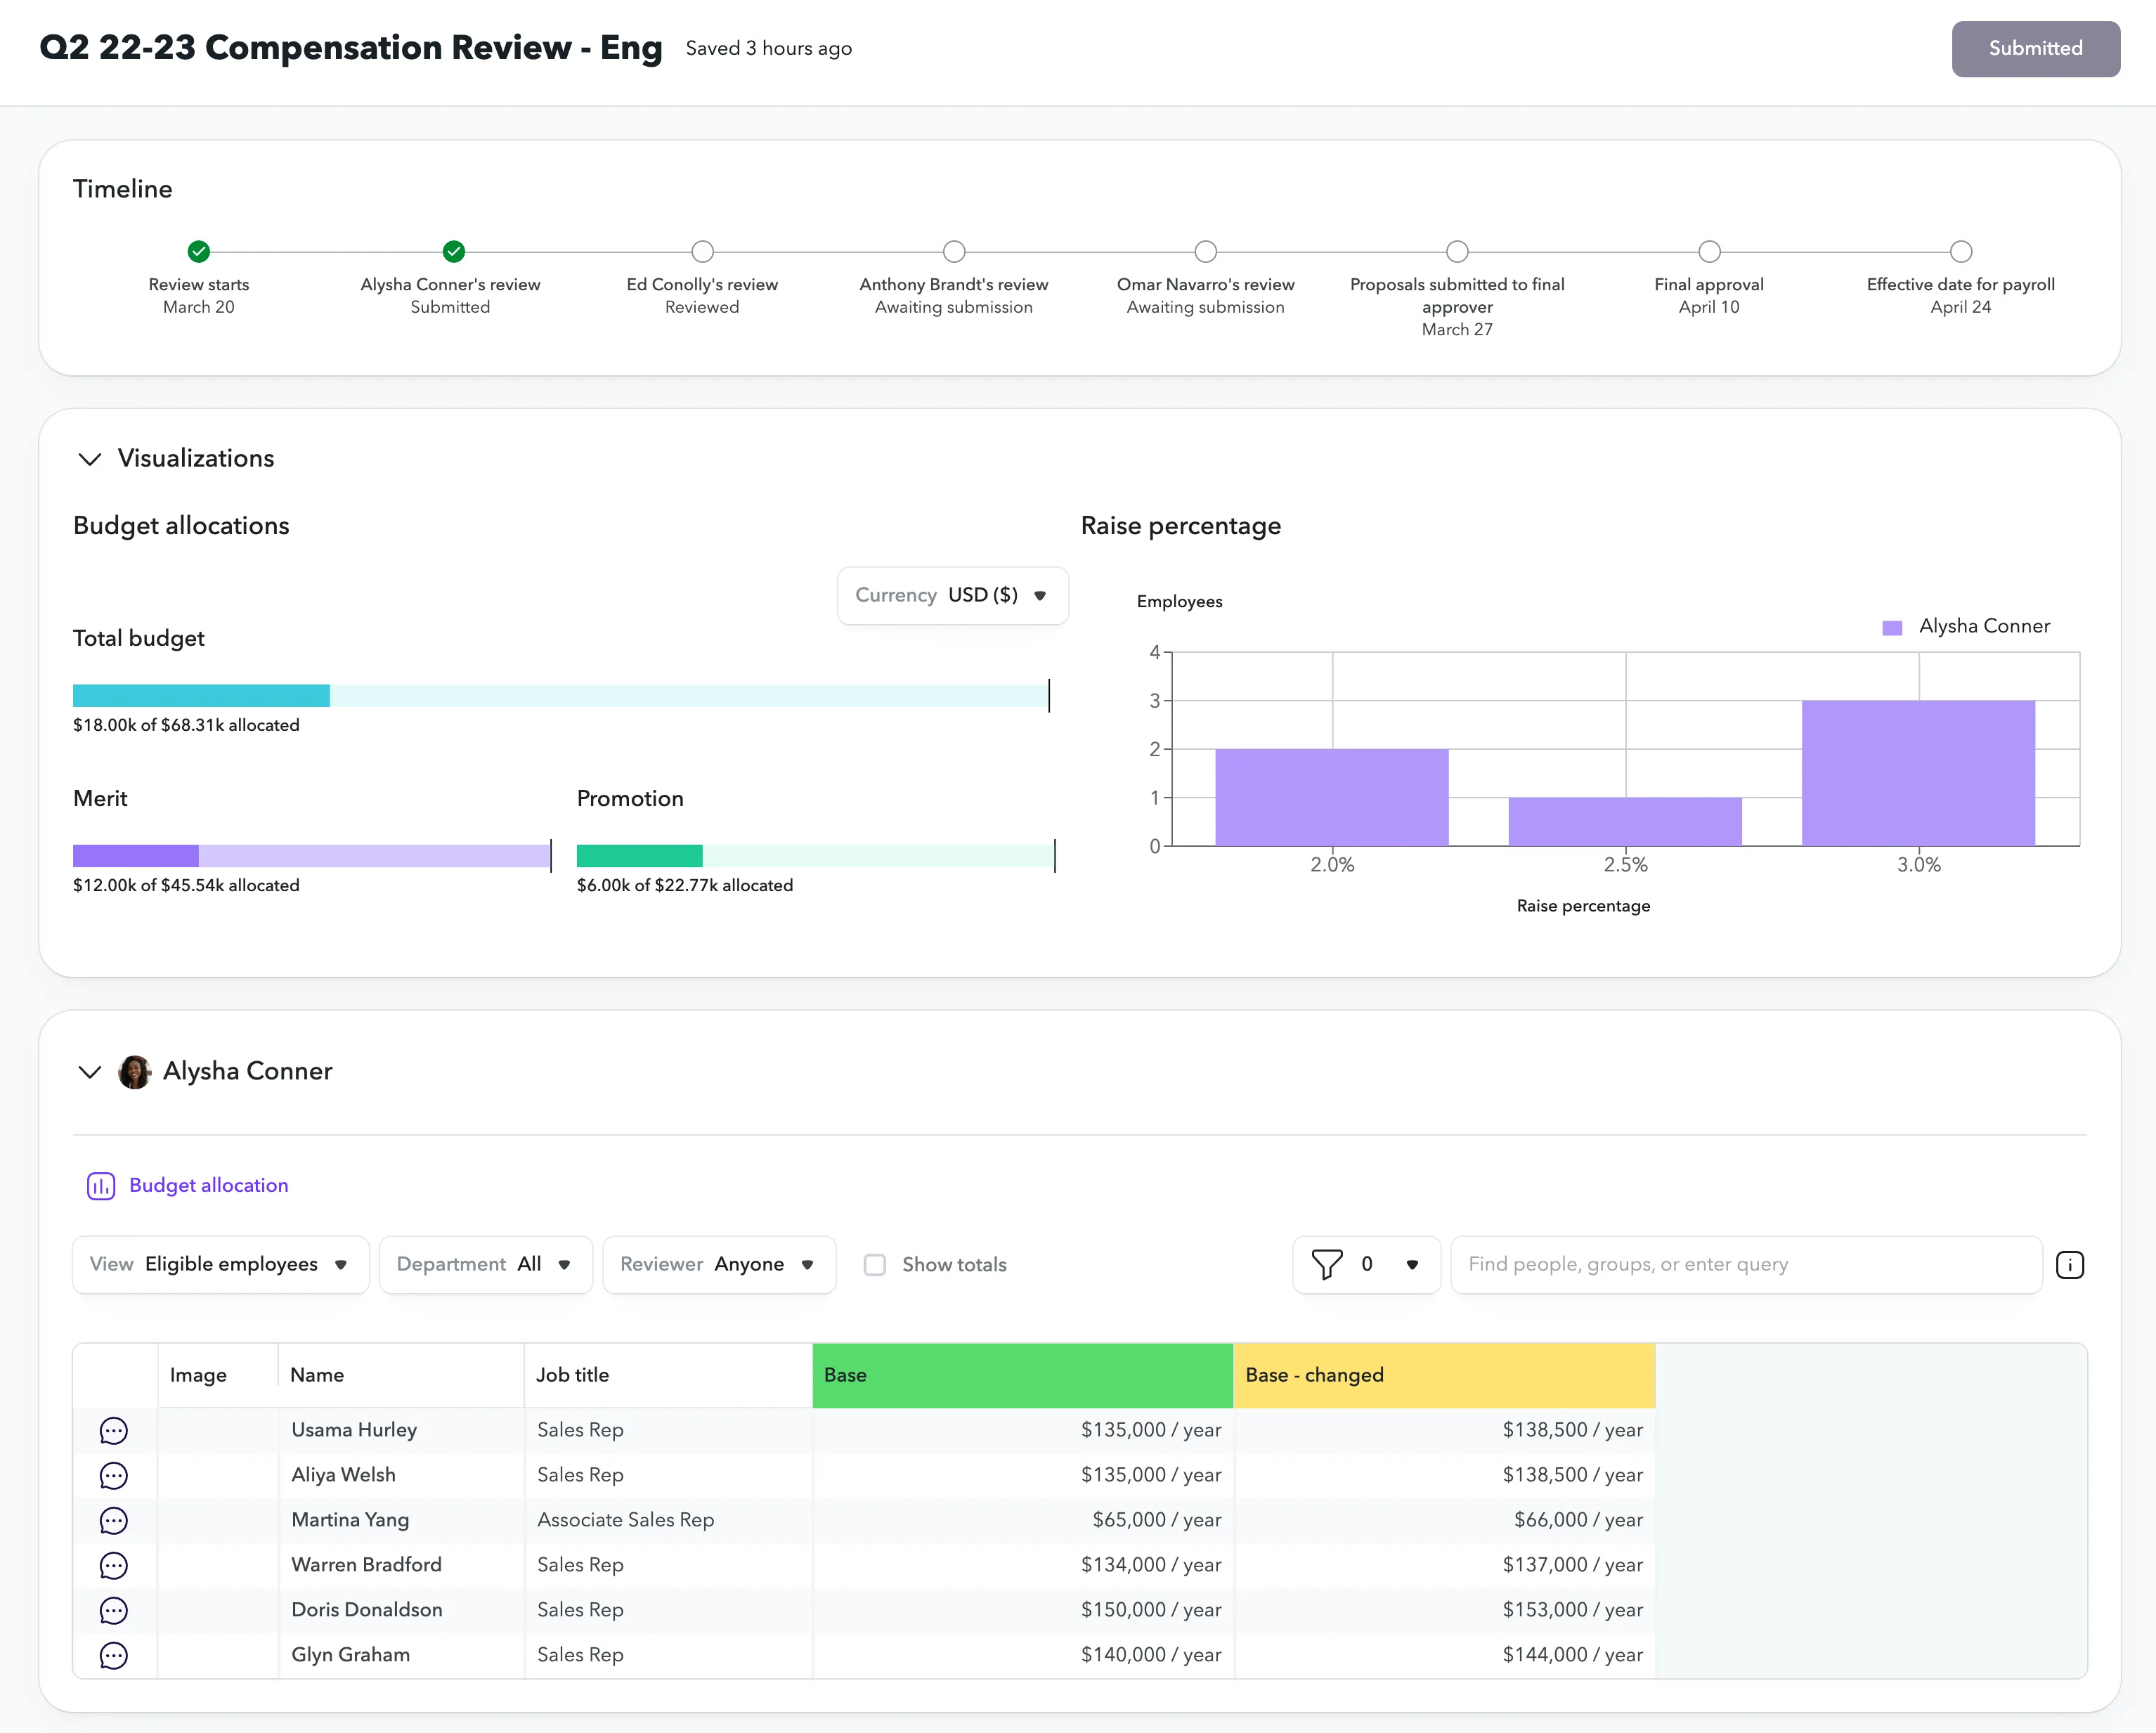2156x1733 pixels.
Task: Select the Aliya Welsh name cell
Action: (401, 1476)
